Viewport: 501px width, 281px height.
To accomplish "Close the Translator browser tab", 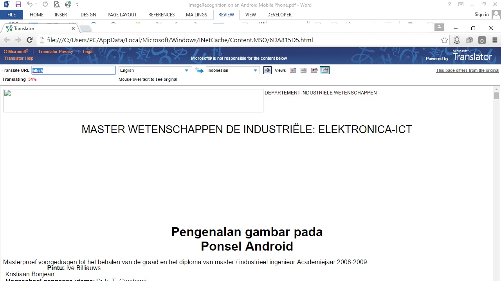I will point(73,28).
